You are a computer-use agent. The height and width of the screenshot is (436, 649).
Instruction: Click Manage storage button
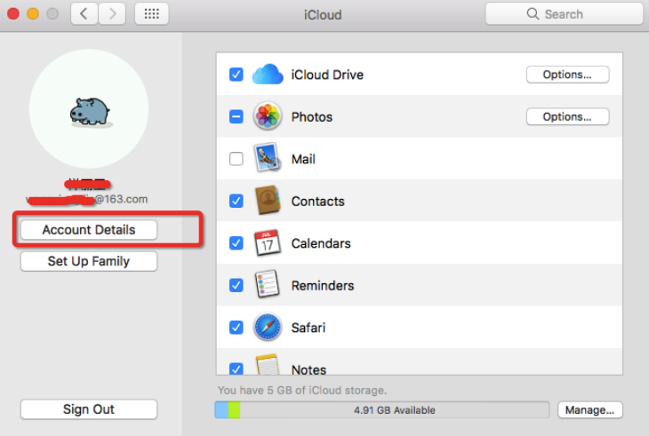pos(589,410)
